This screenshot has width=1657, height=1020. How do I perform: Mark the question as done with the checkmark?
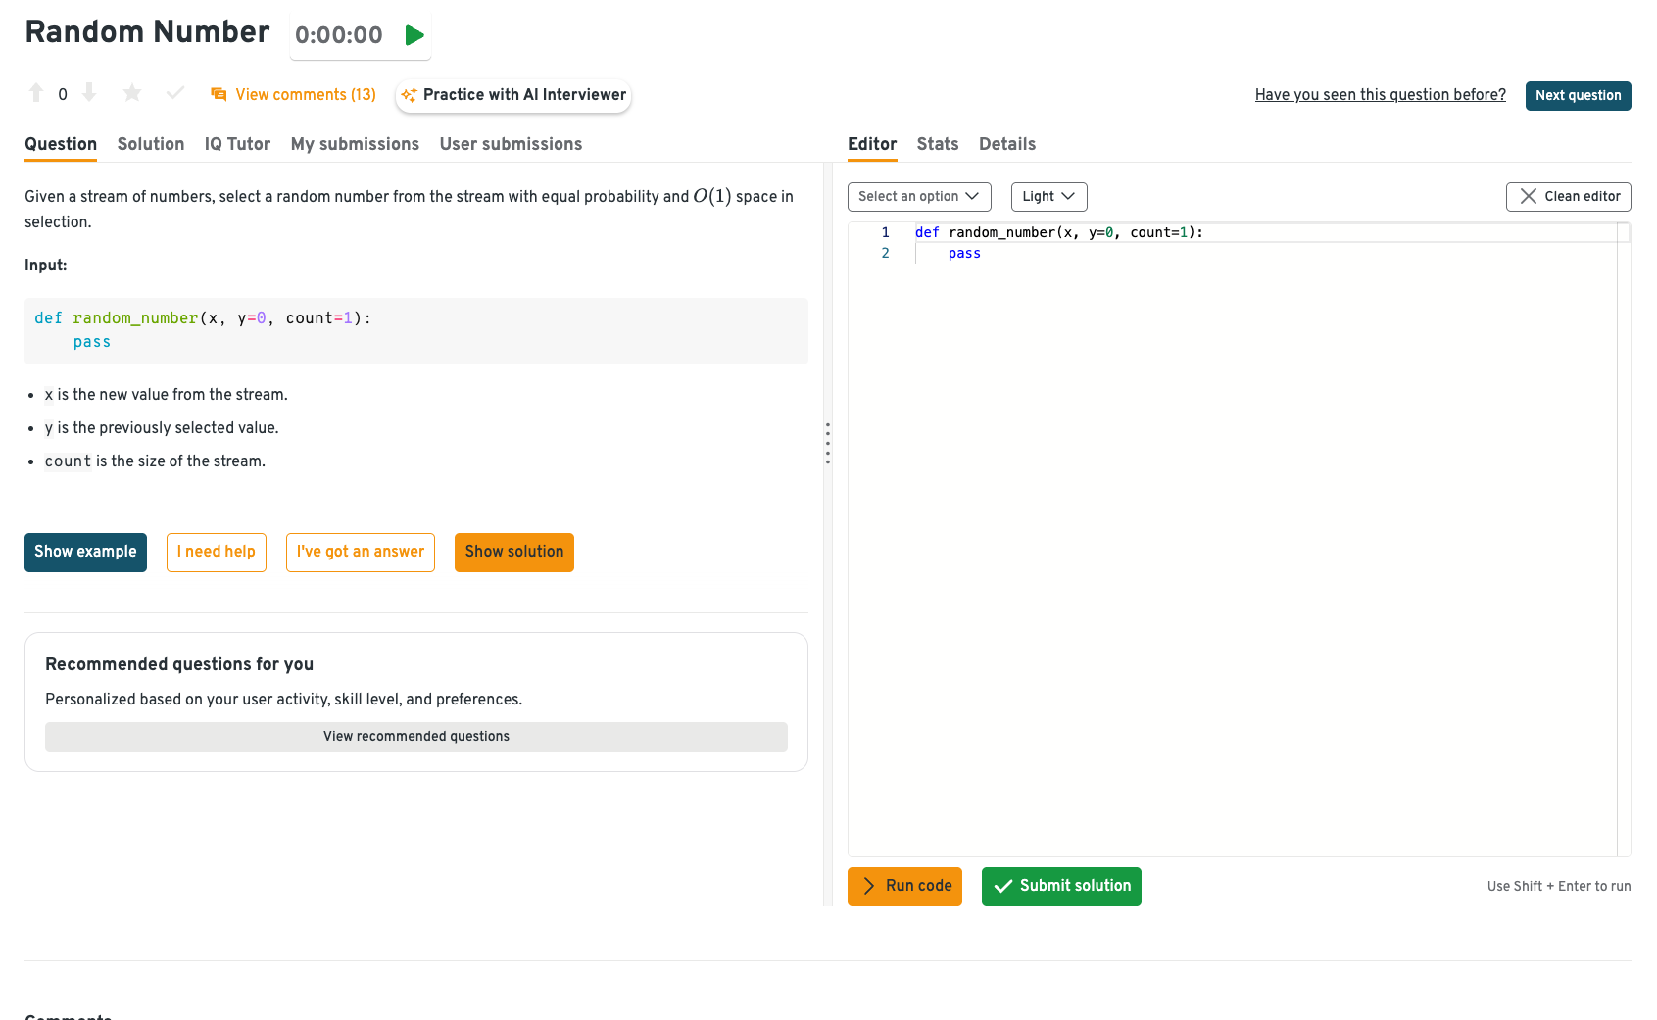point(175,93)
